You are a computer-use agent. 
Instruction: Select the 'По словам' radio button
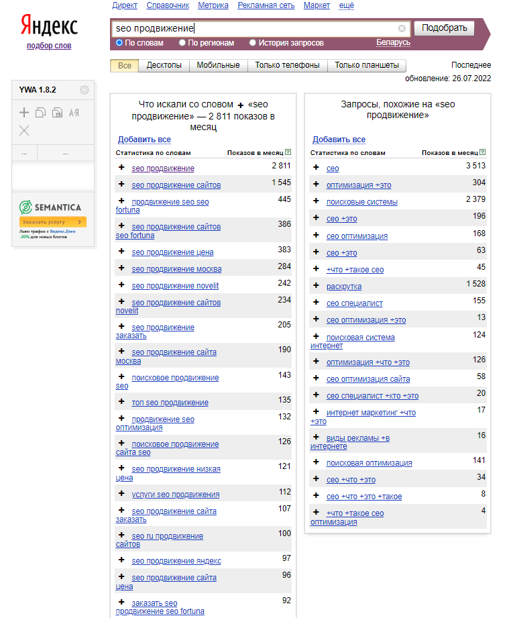tap(119, 43)
